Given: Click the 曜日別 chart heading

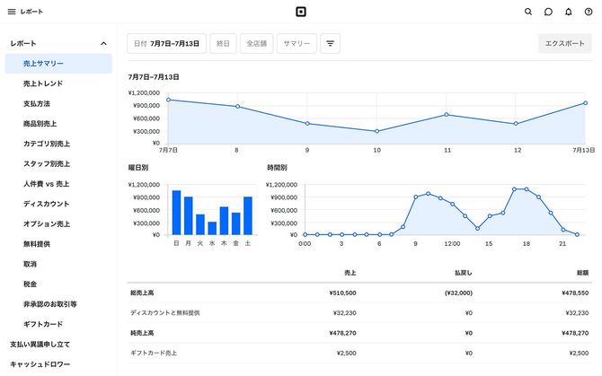Looking at the screenshot, I should [x=138, y=168].
